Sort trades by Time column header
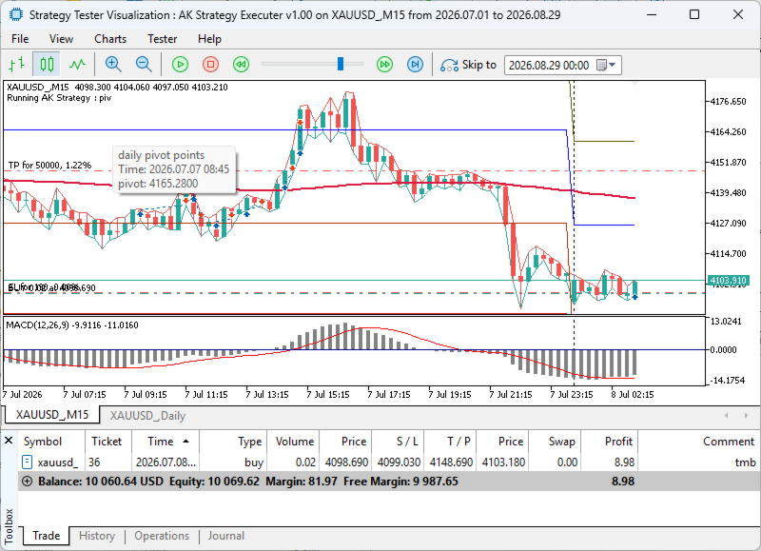Image resolution: width=761 pixels, height=551 pixels. point(165,442)
